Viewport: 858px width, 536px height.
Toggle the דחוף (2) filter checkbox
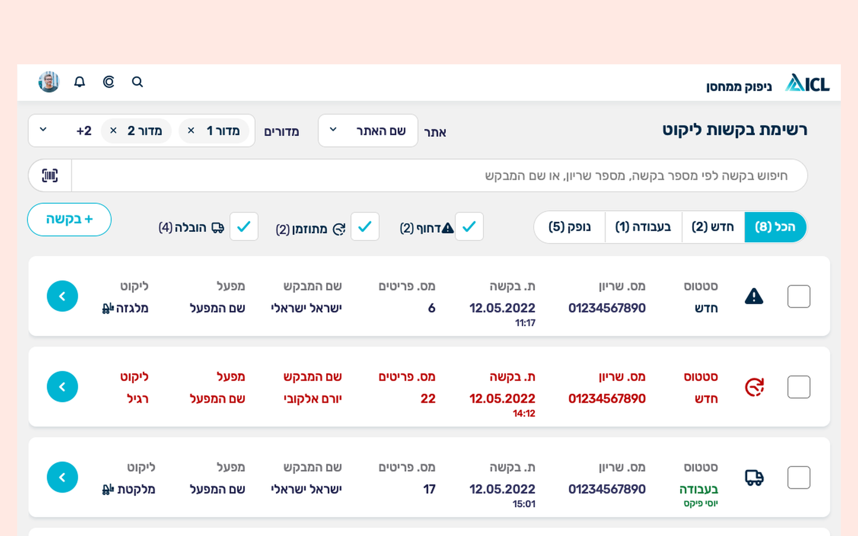click(x=469, y=227)
